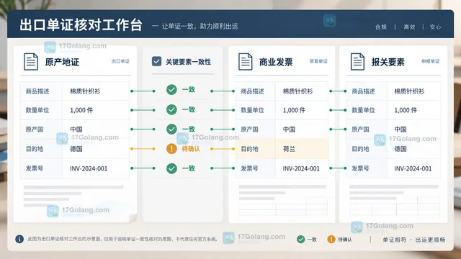Viewport: 461px width, 259px height.
Task: Click 棉质针织衫 in 报关要素 card
Action: [x=409, y=91]
